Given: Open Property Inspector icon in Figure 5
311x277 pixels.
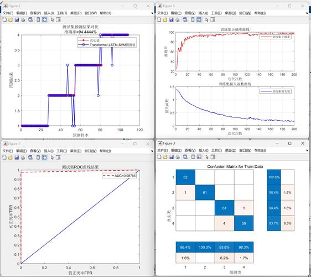Looking at the screenshot, I should pyautogui.click(x=213, y=19).
